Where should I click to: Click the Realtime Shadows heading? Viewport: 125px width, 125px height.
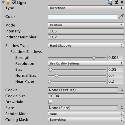point(26,52)
